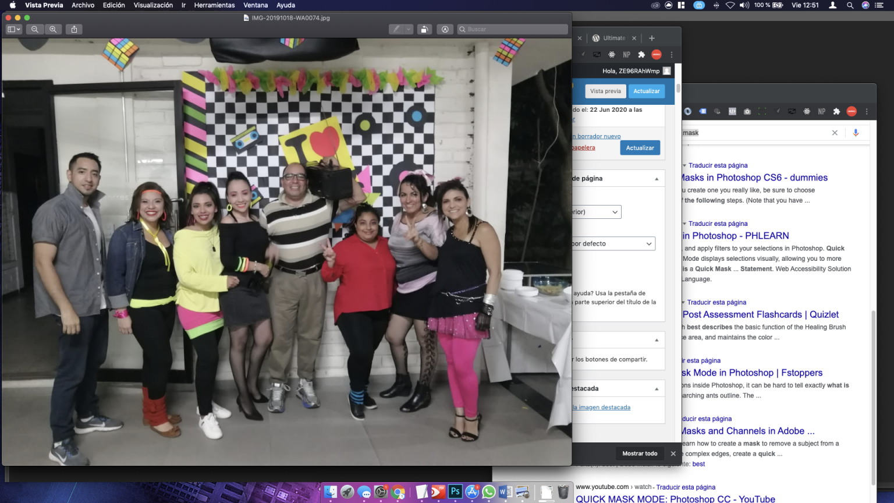Open 'Masks in Photoshop CS6 - dummies' result
This screenshot has width=894, height=503.
click(754, 178)
